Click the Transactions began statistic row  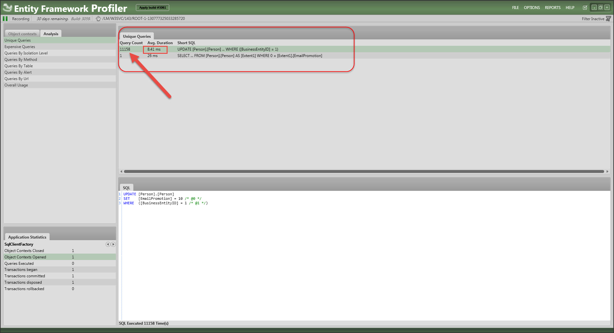60,270
